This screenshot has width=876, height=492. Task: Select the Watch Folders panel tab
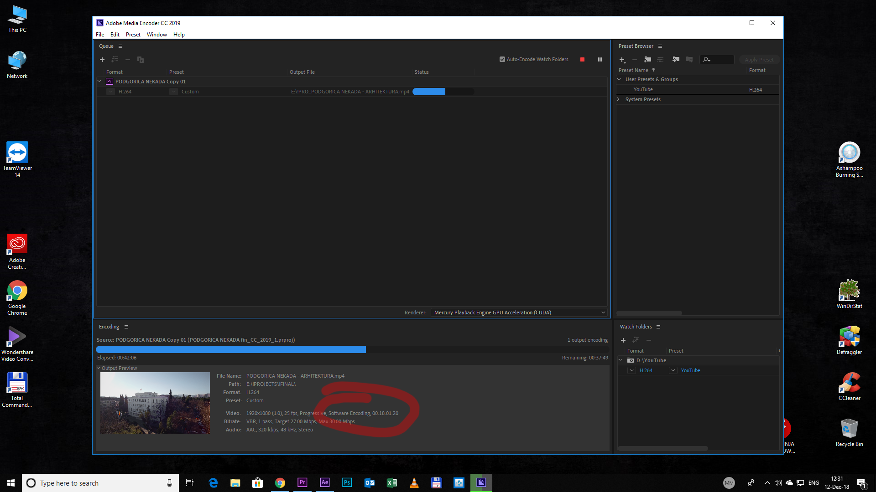click(x=636, y=327)
